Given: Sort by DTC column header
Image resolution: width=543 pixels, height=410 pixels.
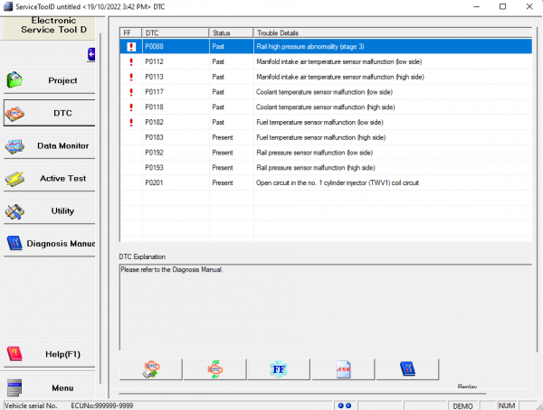Looking at the screenshot, I should click(x=175, y=32).
